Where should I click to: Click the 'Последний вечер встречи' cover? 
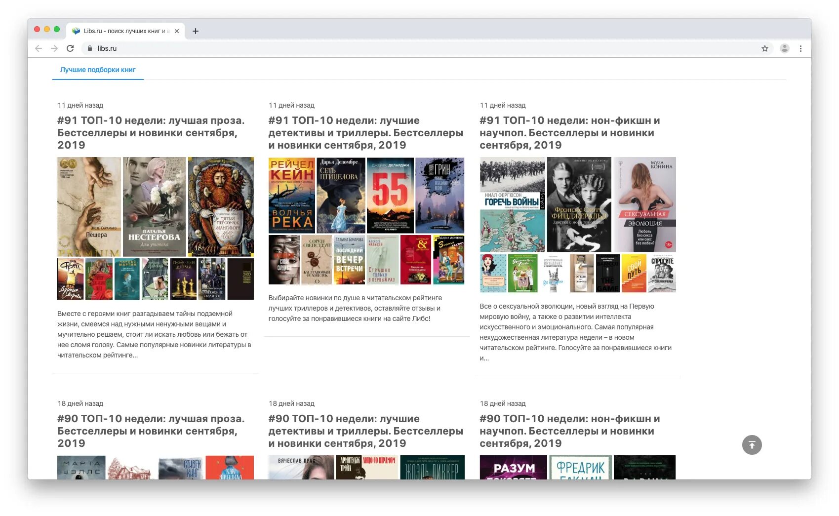pos(349,260)
